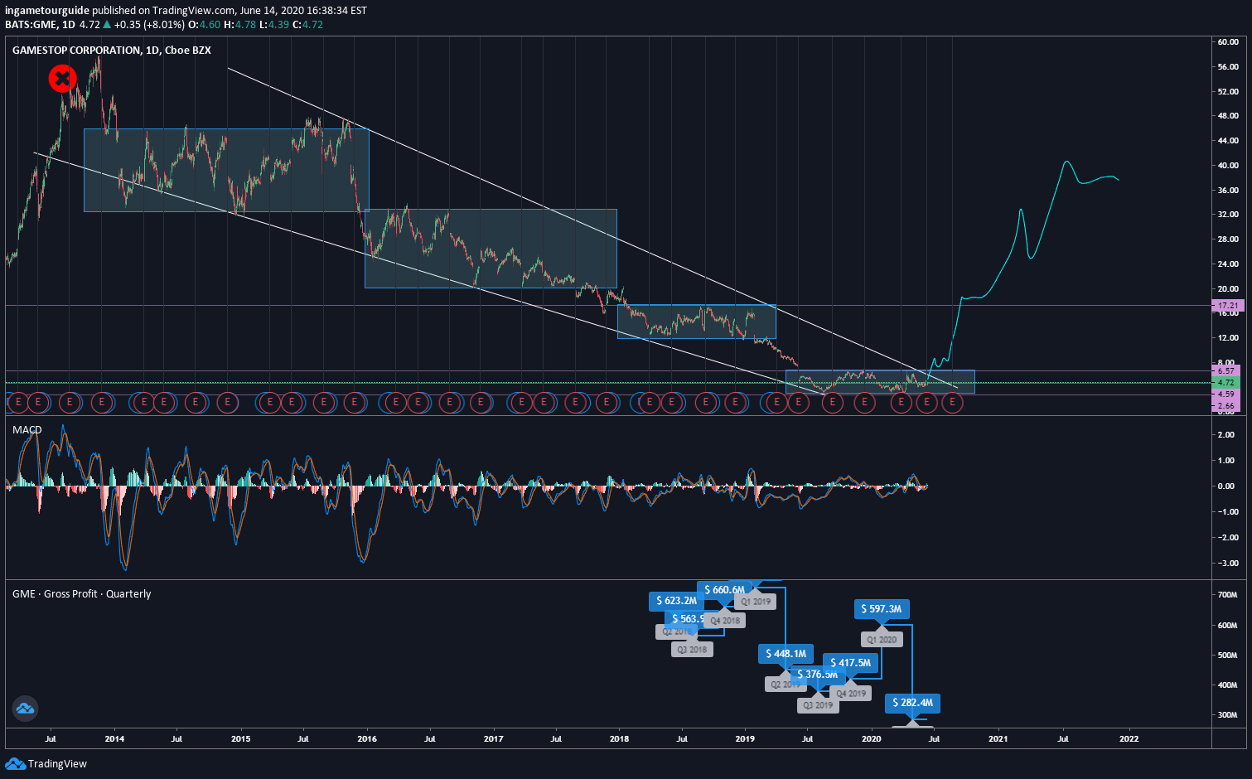Select the Q4 2018 quarter tag
The image size is (1252, 779).
click(725, 621)
